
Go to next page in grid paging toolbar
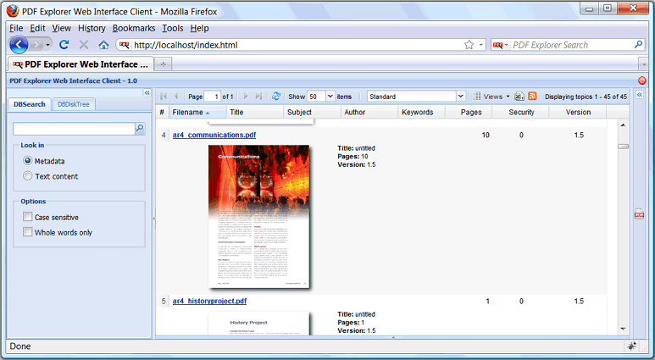(246, 97)
